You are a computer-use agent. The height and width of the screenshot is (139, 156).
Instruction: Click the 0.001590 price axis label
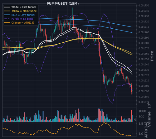click(144, 91)
